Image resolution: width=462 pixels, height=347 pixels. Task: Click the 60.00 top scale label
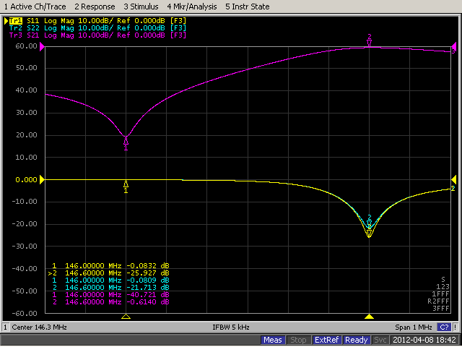pos(26,46)
